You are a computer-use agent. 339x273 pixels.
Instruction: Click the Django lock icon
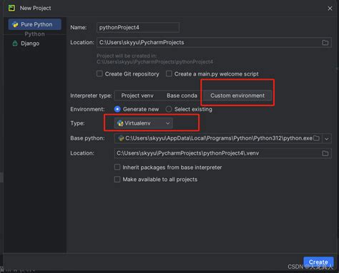coord(15,43)
